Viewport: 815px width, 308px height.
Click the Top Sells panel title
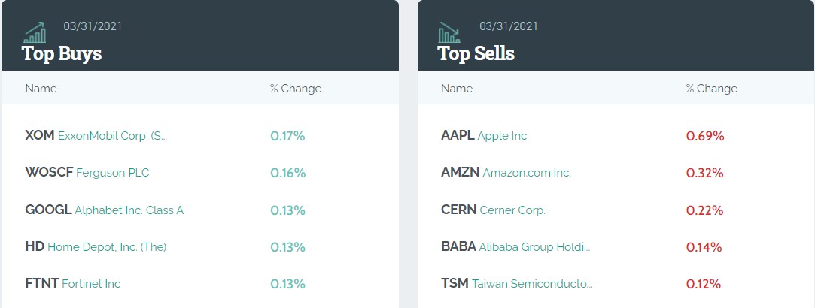[x=476, y=53]
